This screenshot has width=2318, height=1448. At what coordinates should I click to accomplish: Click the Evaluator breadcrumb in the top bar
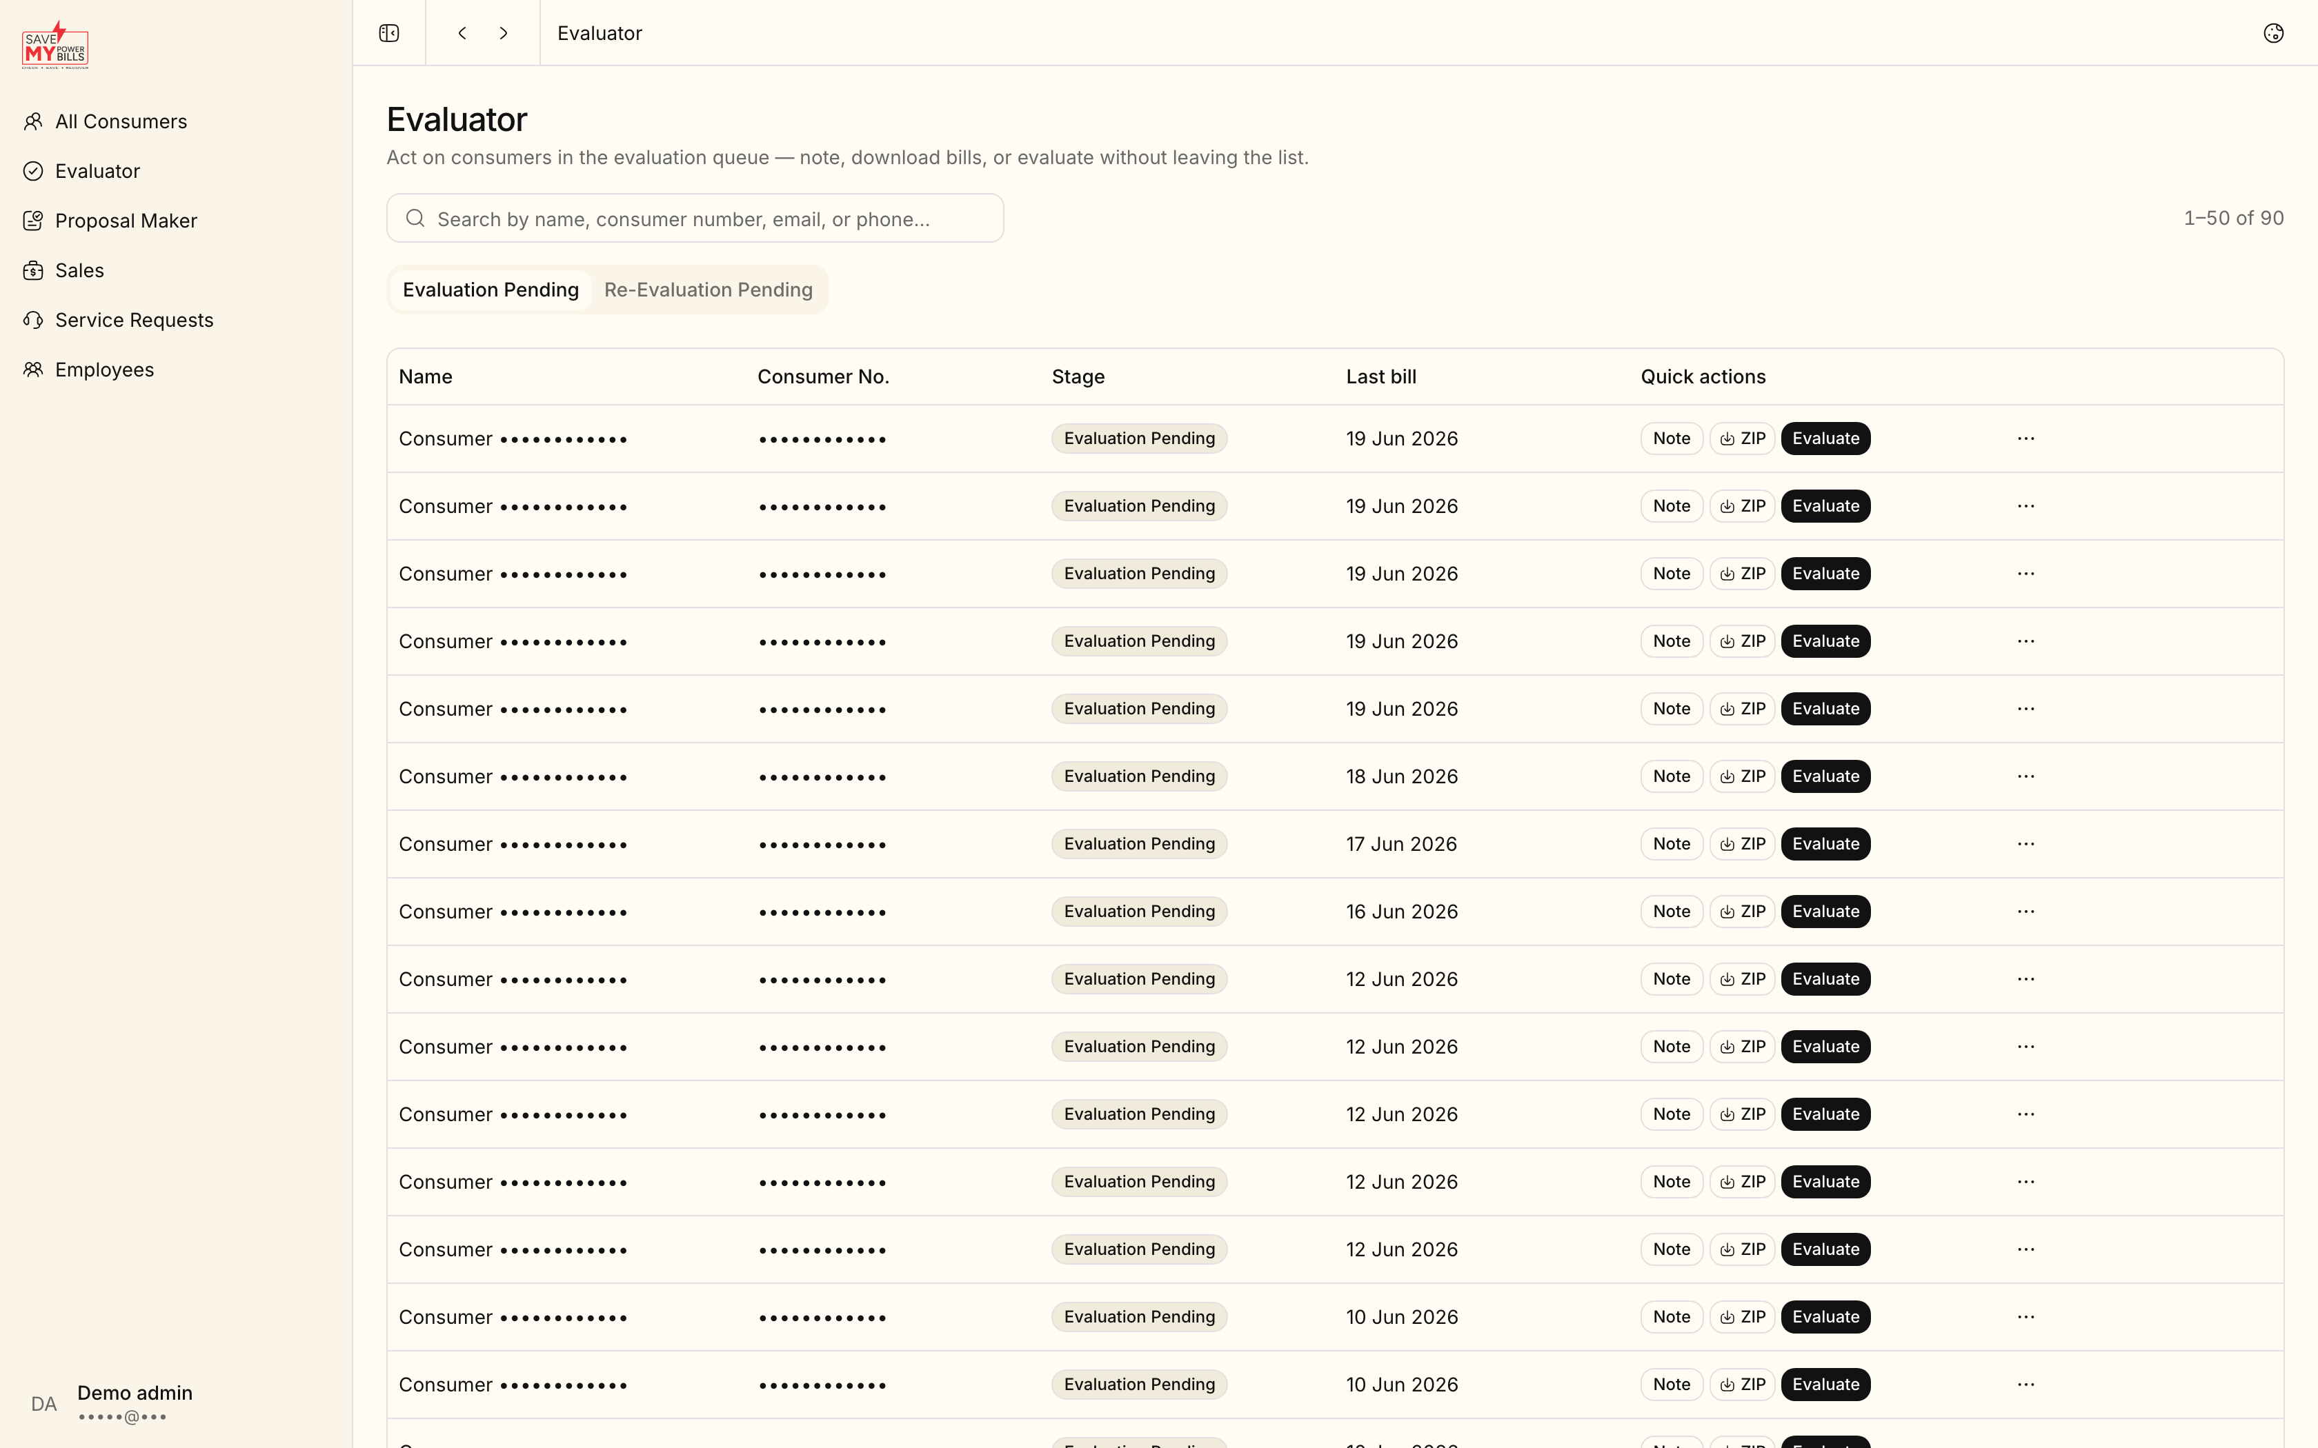click(600, 34)
